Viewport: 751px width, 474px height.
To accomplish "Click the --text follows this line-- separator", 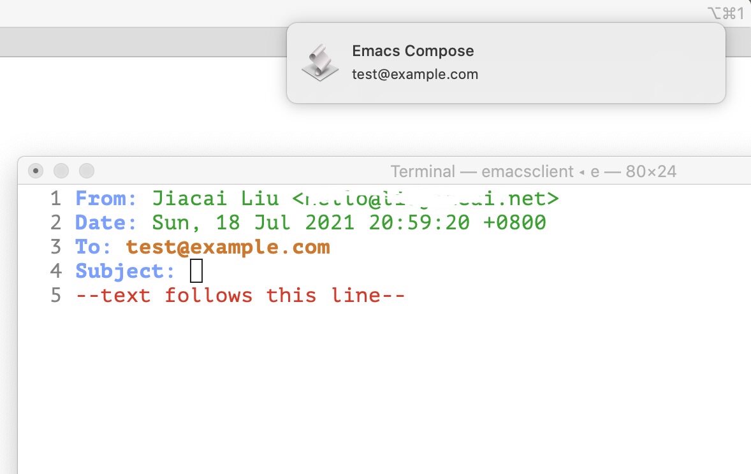I will [240, 296].
